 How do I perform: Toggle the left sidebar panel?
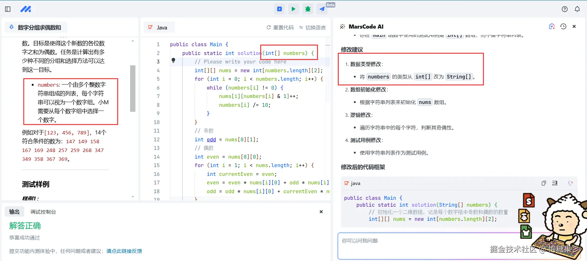coord(8,9)
